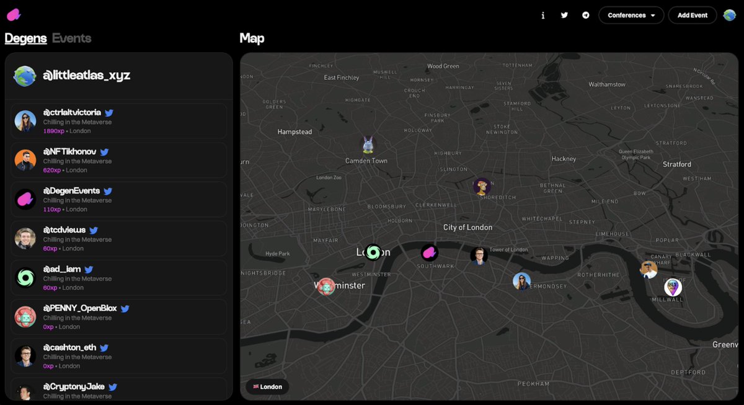Click the orange avatar marker at Canary Wharf
744x405 pixels.
[649, 269]
